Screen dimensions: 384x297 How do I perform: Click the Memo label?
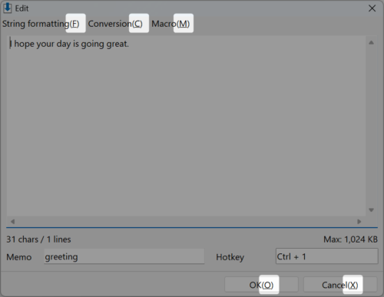(19, 257)
